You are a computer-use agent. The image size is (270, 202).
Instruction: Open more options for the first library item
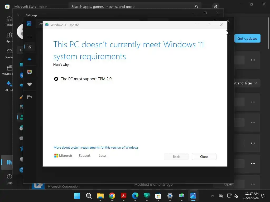click(253, 60)
